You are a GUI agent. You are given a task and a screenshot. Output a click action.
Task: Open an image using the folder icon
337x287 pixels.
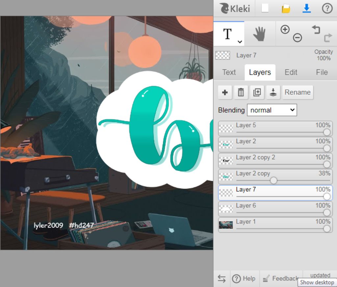point(286,9)
